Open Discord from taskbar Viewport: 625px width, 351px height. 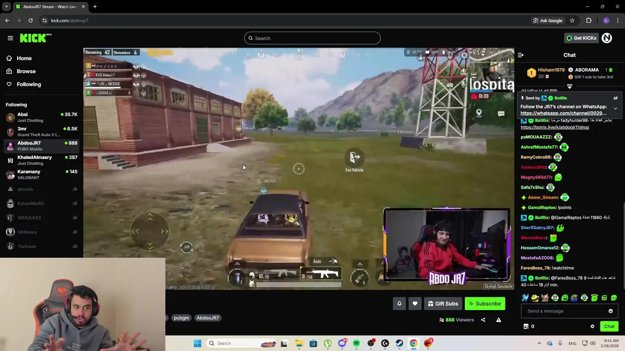[342, 343]
